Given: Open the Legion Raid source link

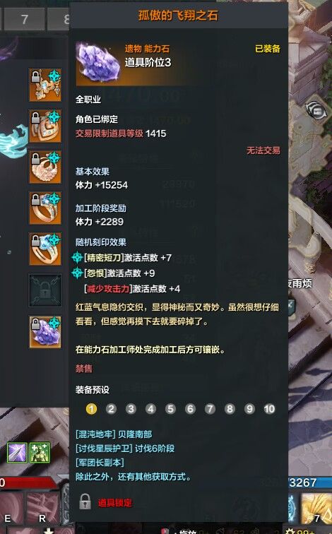Looking at the screenshot, I should click(100, 463).
